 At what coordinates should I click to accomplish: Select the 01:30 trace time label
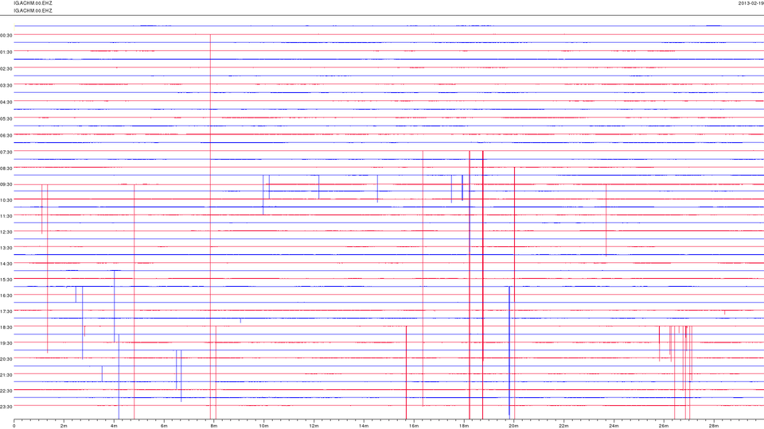6,52
